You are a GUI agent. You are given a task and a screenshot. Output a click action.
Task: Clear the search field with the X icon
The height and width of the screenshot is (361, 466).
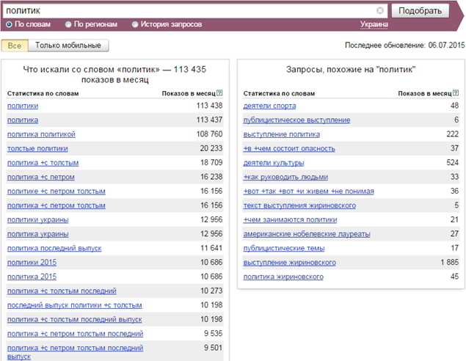coord(380,11)
